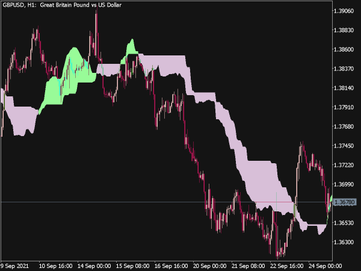Click the 9 Sep 2021 date label
Screen dimensions: 361x271
[x=14, y=266]
